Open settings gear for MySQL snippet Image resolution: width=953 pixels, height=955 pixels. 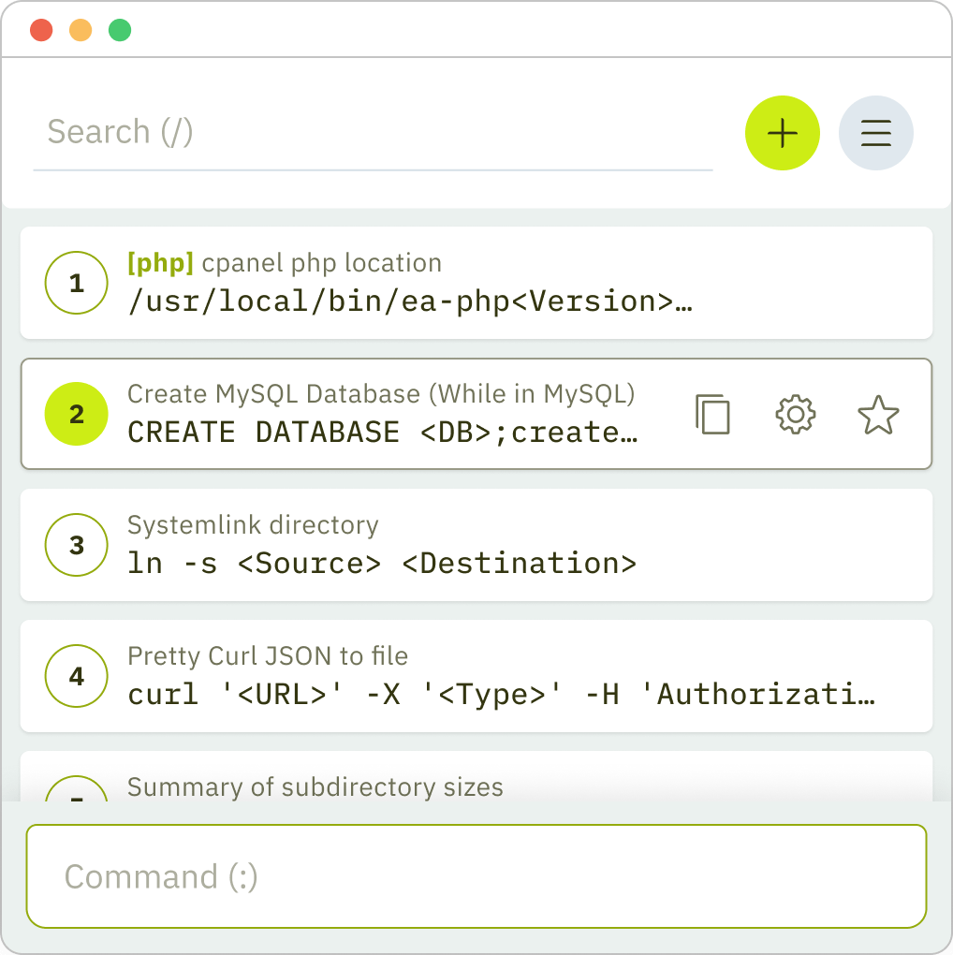click(x=796, y=414)
